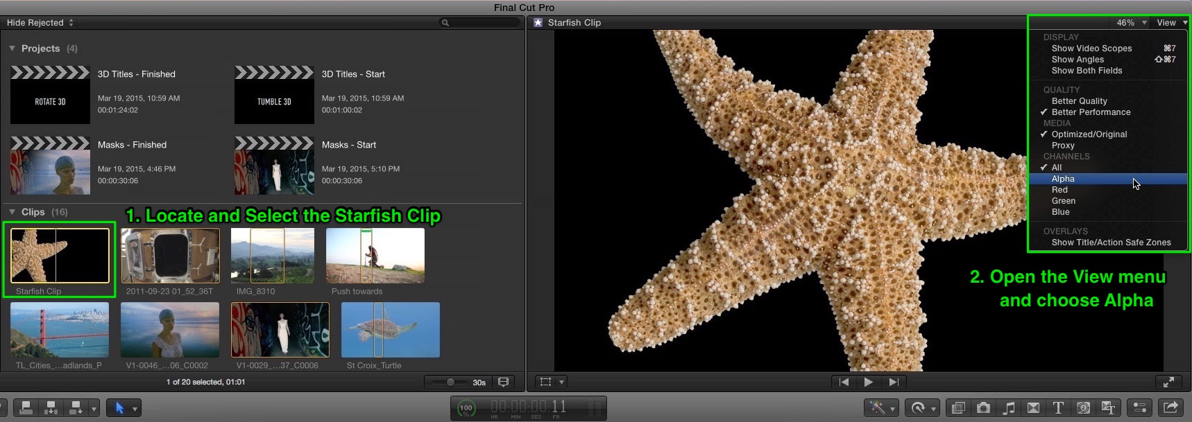This screenshot has height=422, width=1192.
Task: Enable Better Quality in View menu
Action: click(1079, 101)
